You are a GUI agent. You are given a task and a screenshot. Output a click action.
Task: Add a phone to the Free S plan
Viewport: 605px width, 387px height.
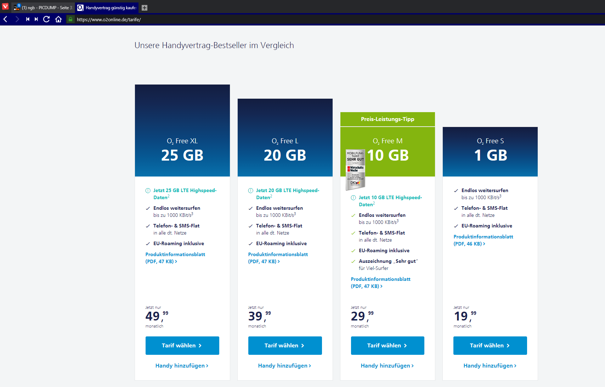(490, 366)
